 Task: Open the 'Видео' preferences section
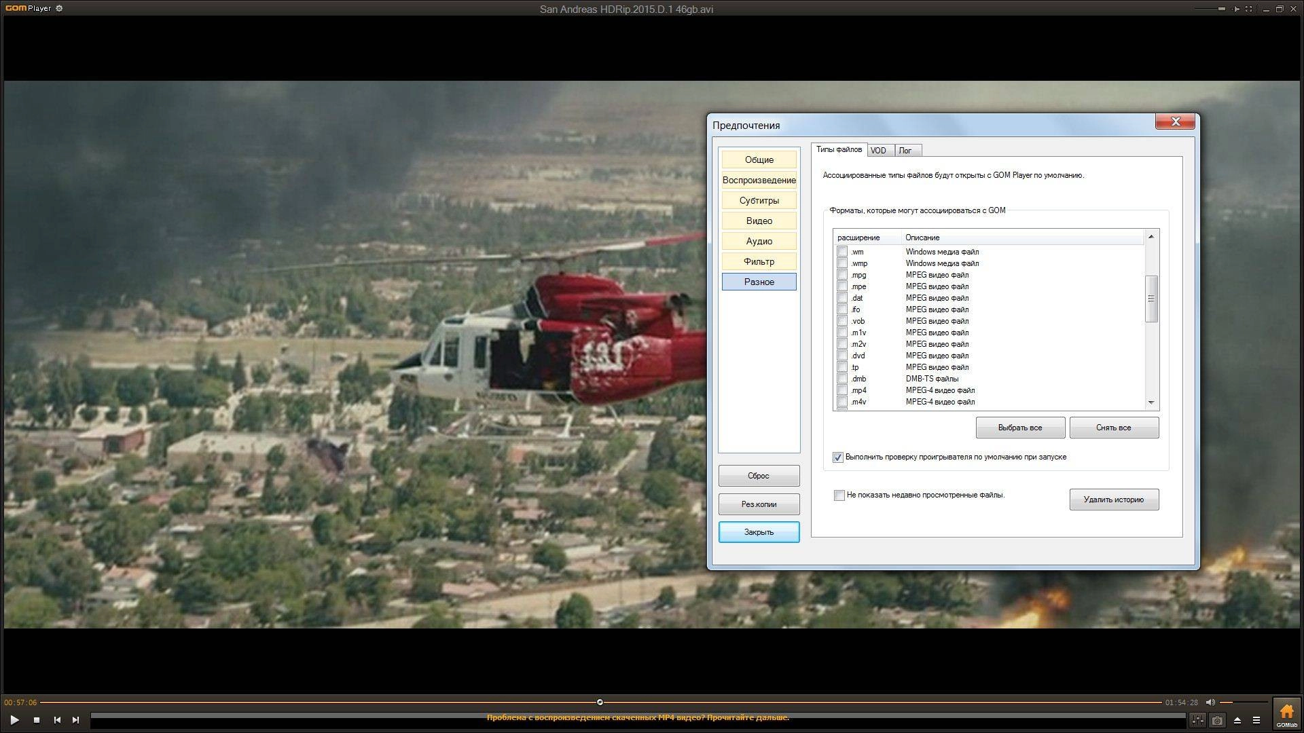click(759, 221)
